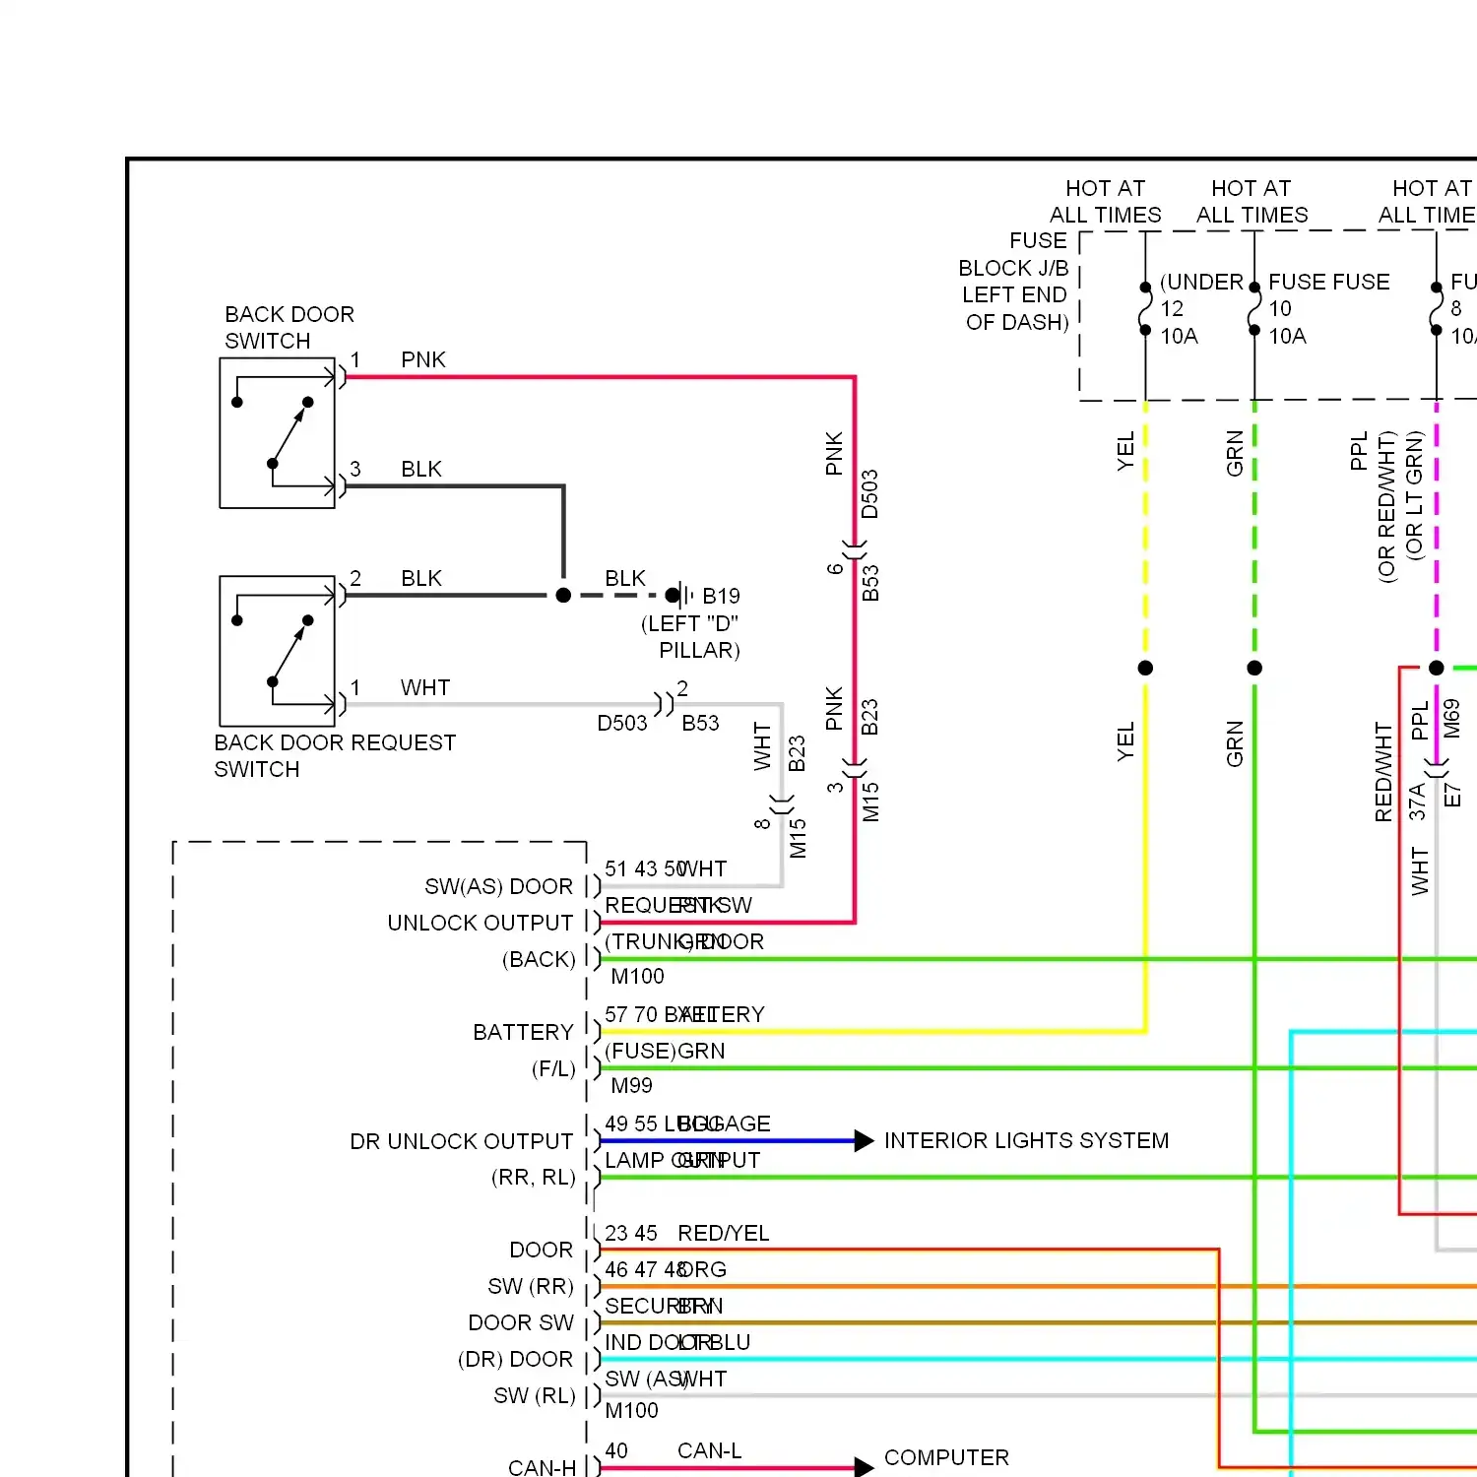Click the E7 connector label

click(1452, 796)
